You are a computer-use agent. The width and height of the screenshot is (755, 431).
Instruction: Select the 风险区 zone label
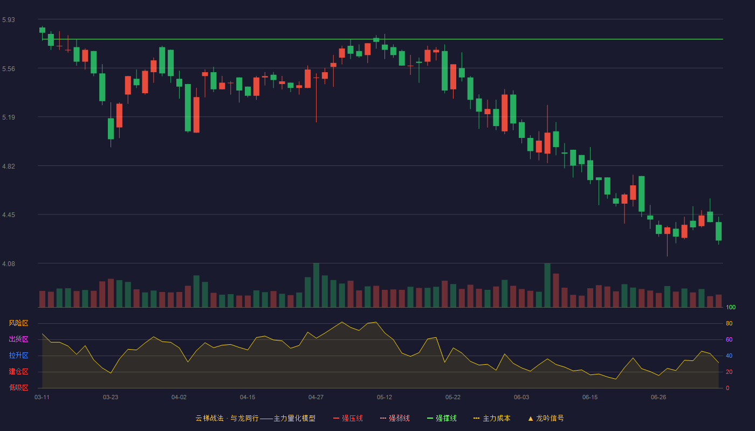(x=18, y=323)
